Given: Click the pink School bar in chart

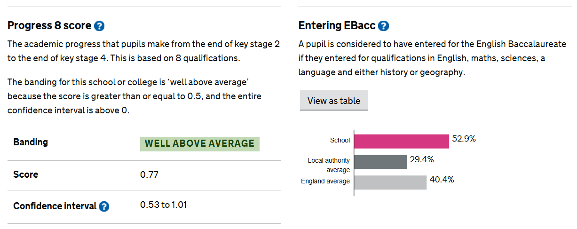Looking at the screenshot, I should [x=401, y=141].
